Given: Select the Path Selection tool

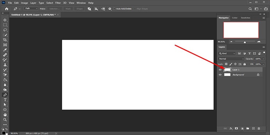Looking at the screenshot, I should pos(5,105).
